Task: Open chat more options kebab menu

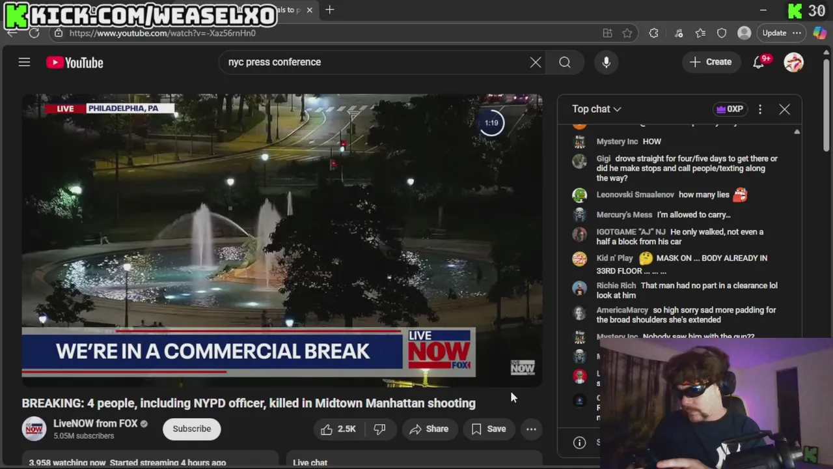Action: (760, 109)
